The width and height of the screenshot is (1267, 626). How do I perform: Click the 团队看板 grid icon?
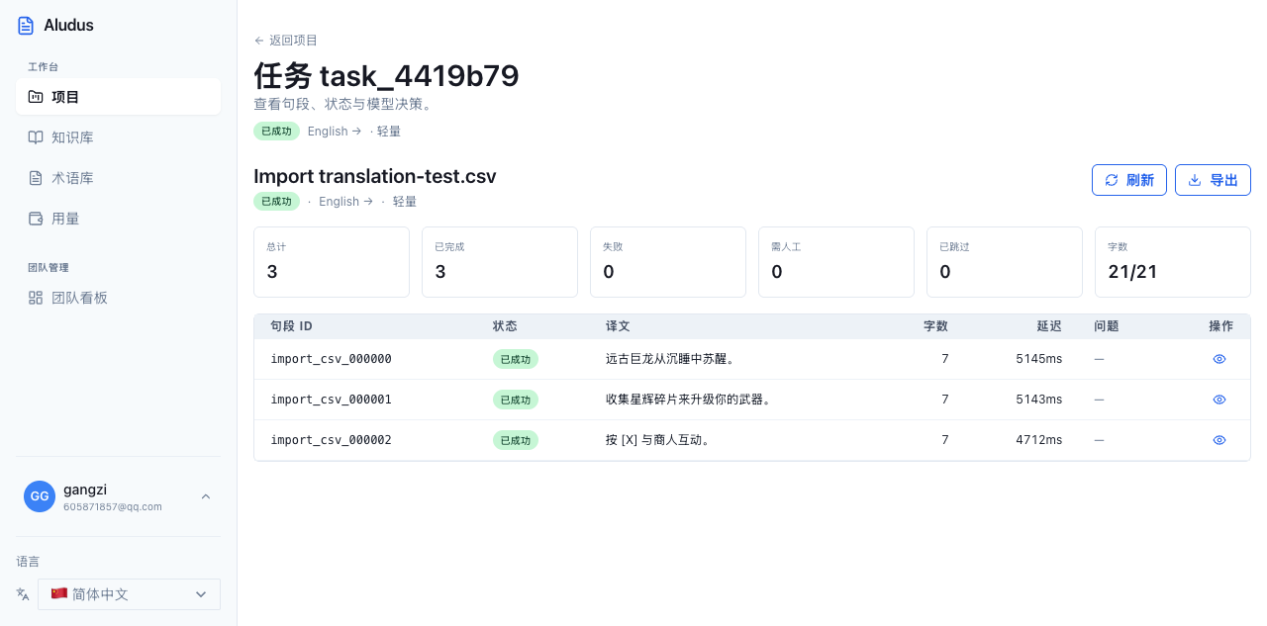point(36,298)
